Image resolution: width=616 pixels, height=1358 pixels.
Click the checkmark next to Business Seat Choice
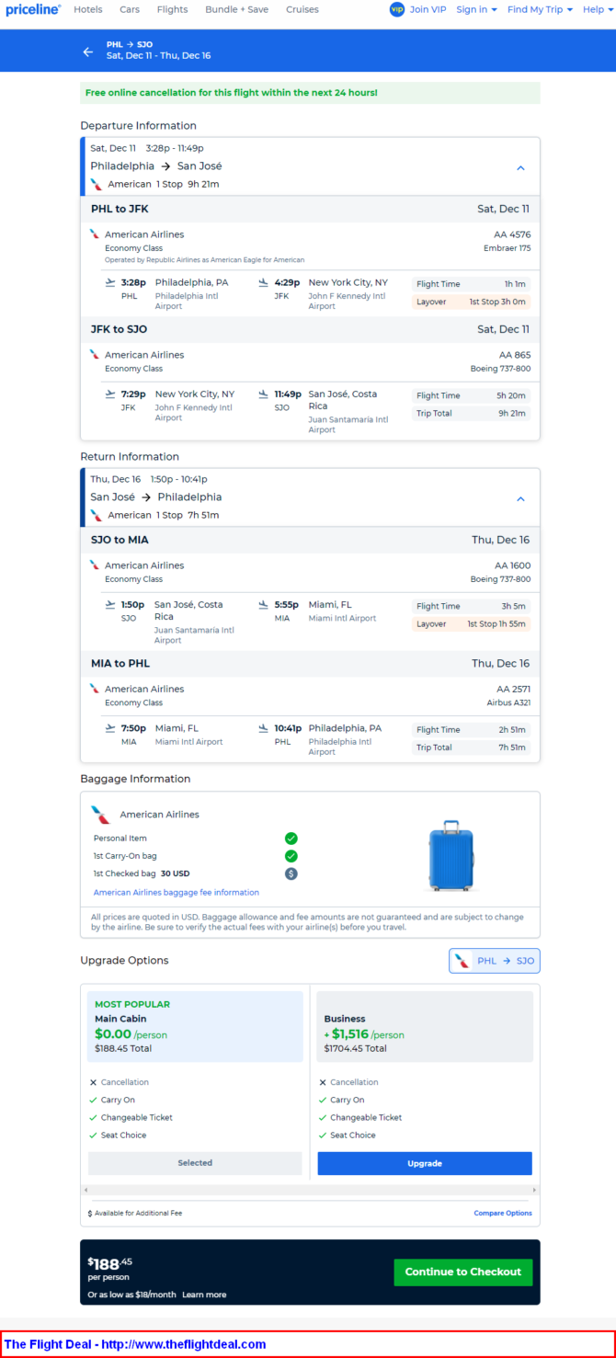tap(323, 1135)
